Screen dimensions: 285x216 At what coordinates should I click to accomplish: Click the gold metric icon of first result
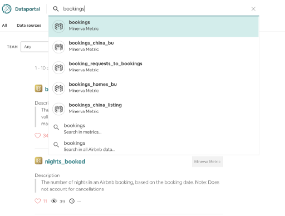click(38, 89)
